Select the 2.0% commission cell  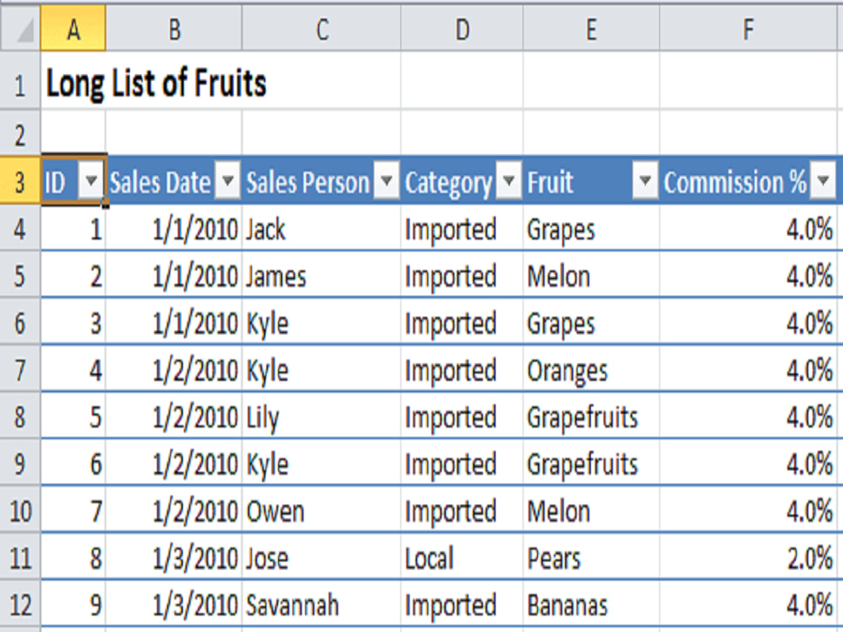[749, 558]
